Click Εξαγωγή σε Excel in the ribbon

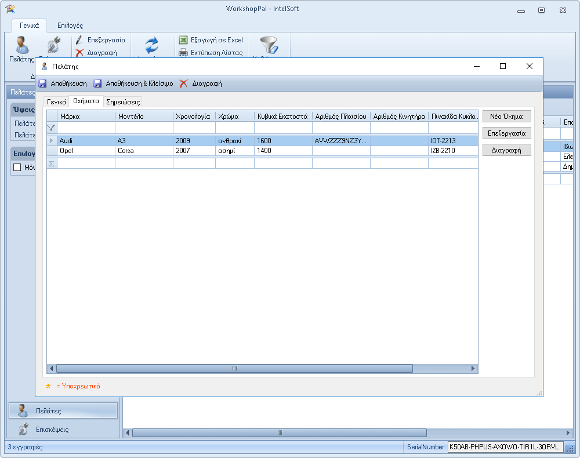[x=211, y=40]
